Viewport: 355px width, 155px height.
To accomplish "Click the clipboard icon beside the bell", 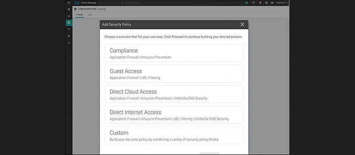I will click(266, 3).
